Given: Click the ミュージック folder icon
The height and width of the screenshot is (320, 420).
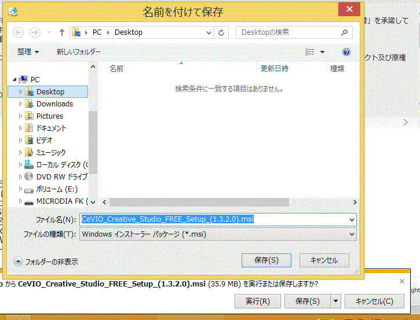Looking at the screenshot, I should (29, 153).
